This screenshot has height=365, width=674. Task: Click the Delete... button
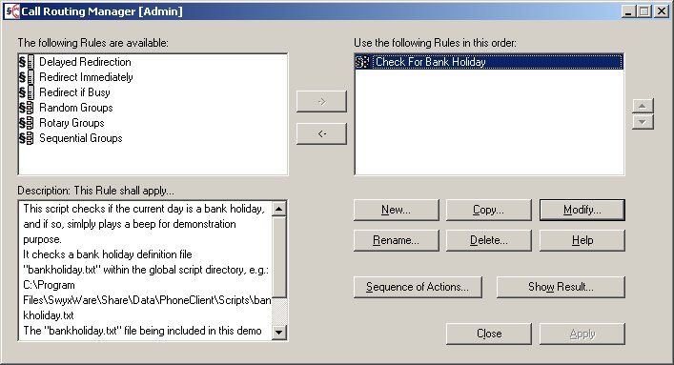489,240
